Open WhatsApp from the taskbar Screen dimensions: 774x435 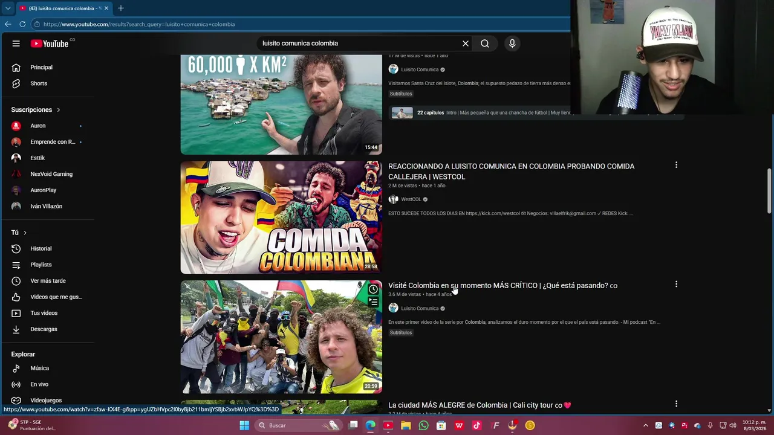click(x=423, y=425)
